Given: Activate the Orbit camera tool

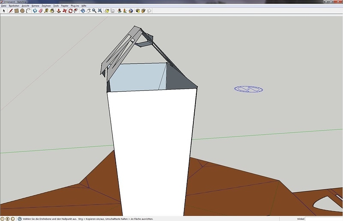Looking at the screenshot, I should 83,11.
